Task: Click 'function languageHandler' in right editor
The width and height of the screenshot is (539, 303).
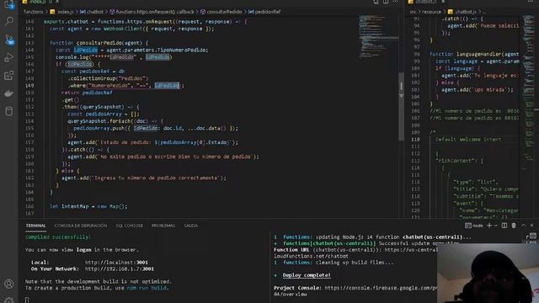Action: coord(474,54)
